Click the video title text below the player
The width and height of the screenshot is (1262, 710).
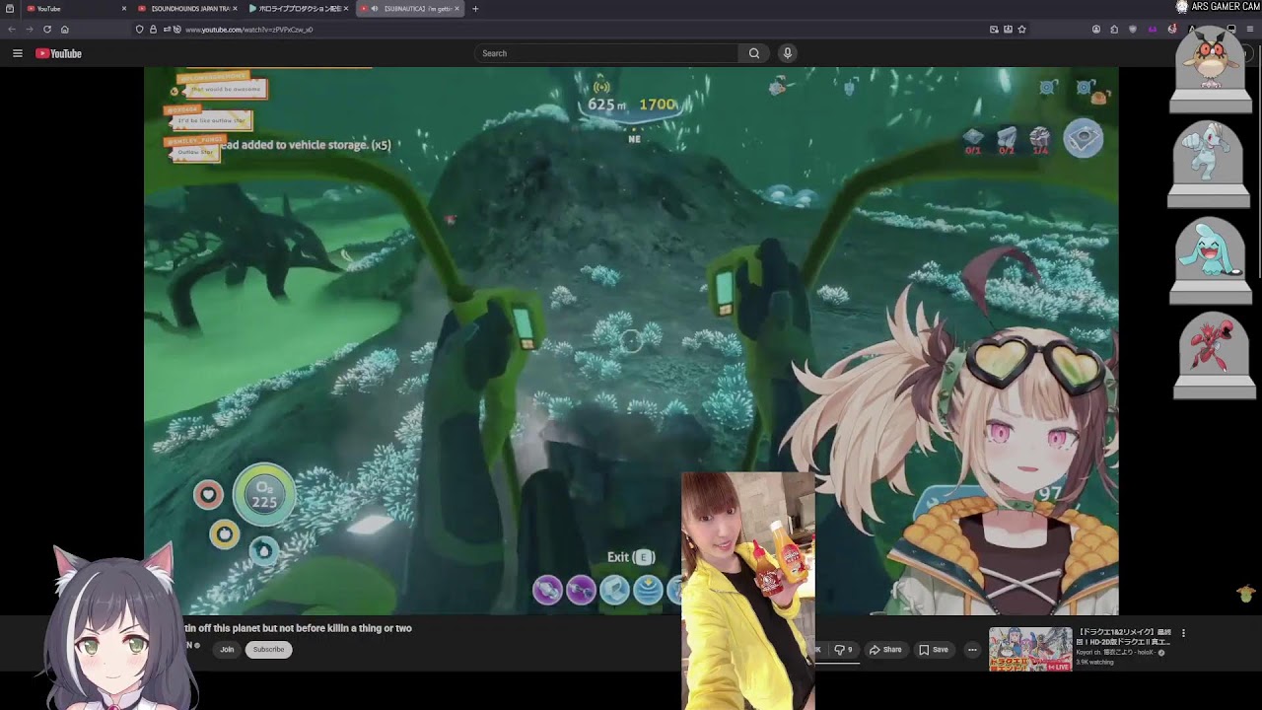[297, 628]
